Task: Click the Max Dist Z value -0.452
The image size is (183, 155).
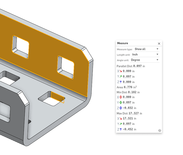Action: 128,129
